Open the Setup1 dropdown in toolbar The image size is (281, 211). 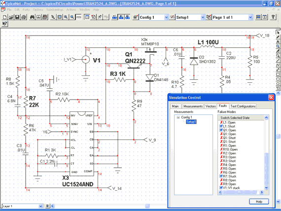click(x=203, y=17)
